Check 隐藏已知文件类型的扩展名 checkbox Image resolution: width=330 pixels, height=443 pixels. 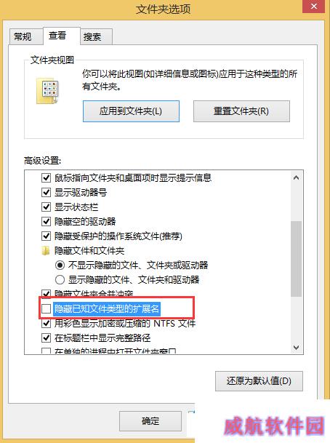[46, 309]
